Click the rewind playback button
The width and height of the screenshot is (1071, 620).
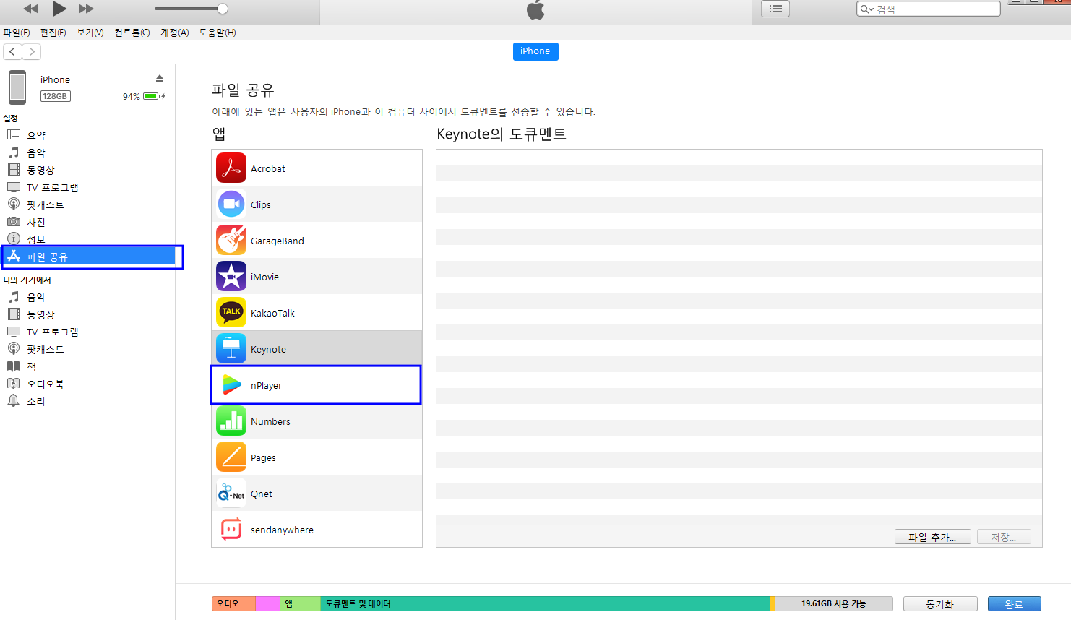click(31, 9)
